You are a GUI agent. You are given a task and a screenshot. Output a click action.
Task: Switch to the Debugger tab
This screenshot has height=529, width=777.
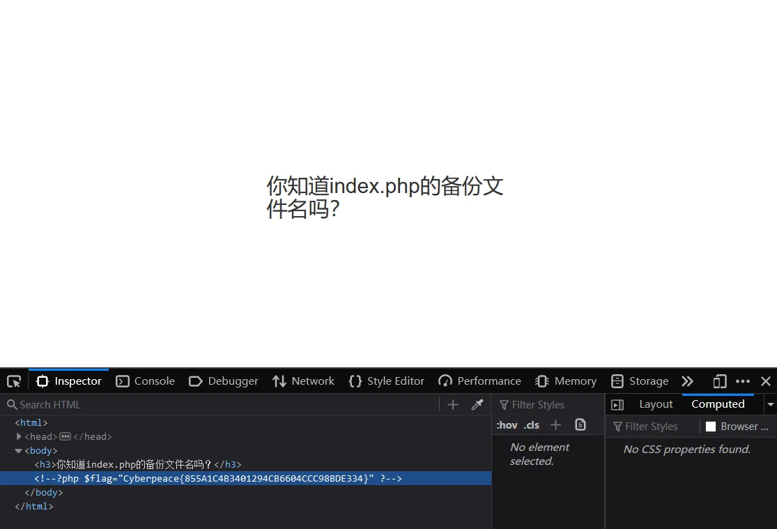point(224,381)
